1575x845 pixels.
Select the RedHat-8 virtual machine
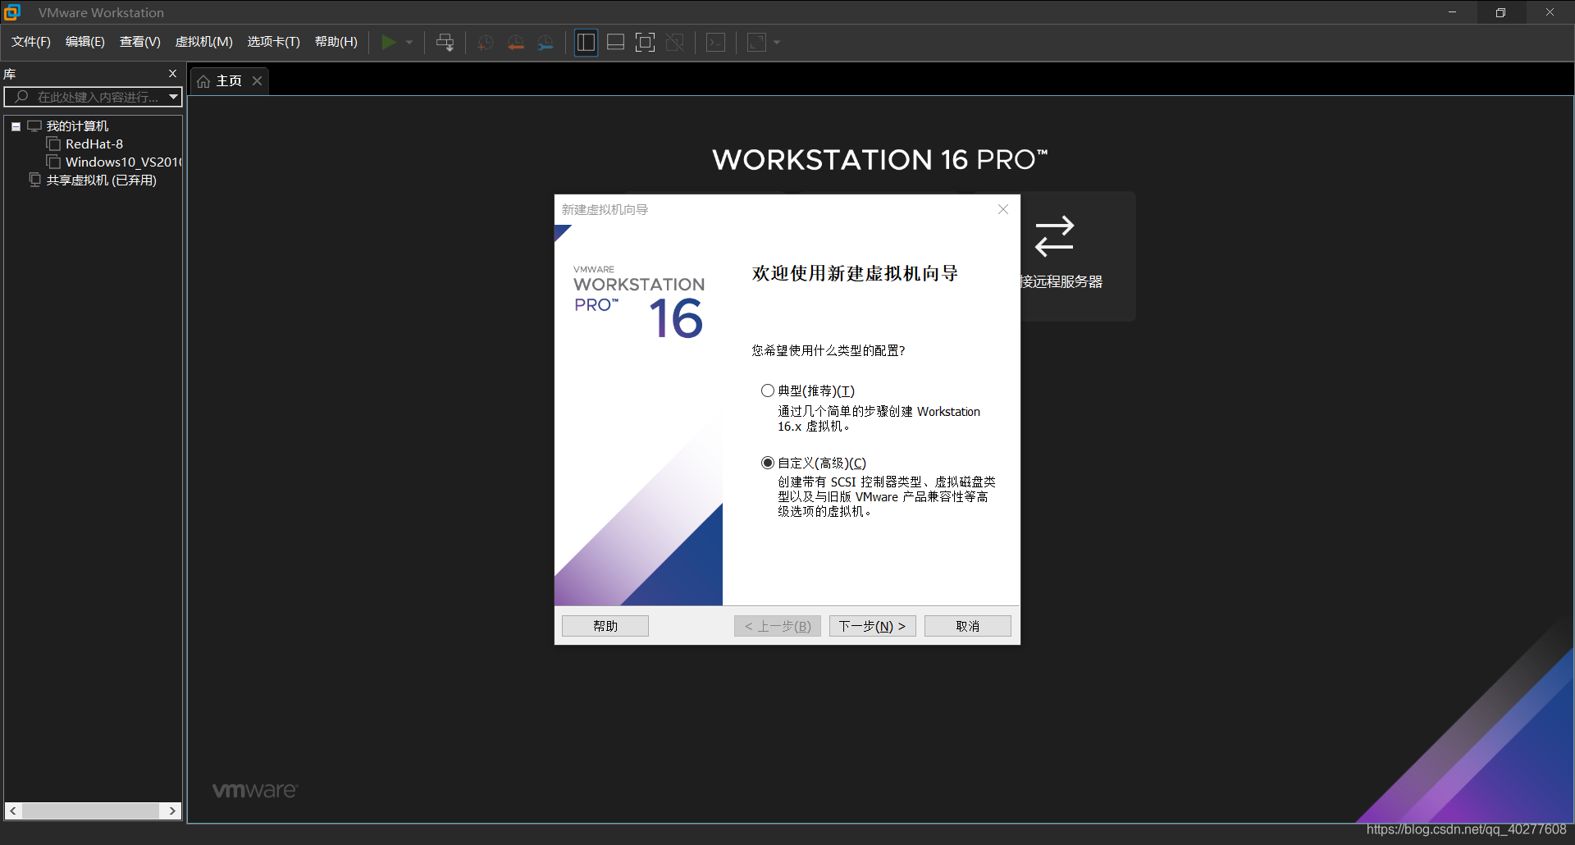click(x=94, y=144)
